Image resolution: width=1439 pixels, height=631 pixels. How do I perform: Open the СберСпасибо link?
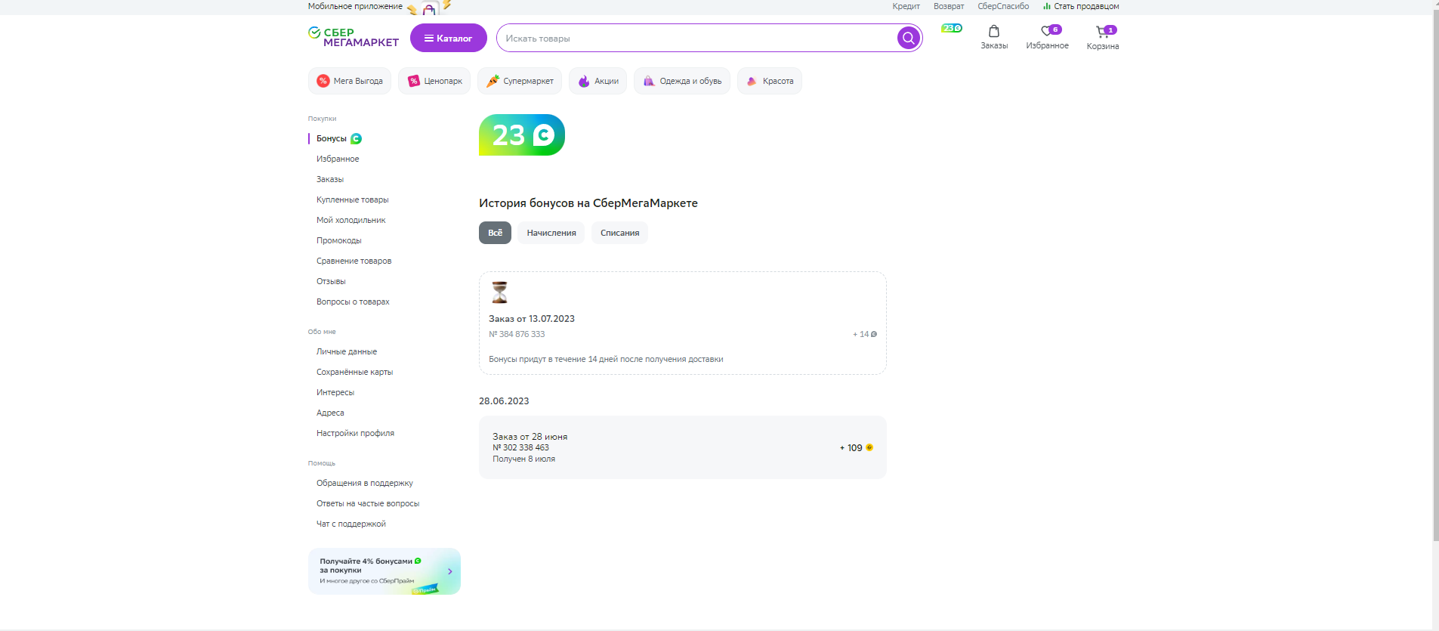coord(1003,6)
